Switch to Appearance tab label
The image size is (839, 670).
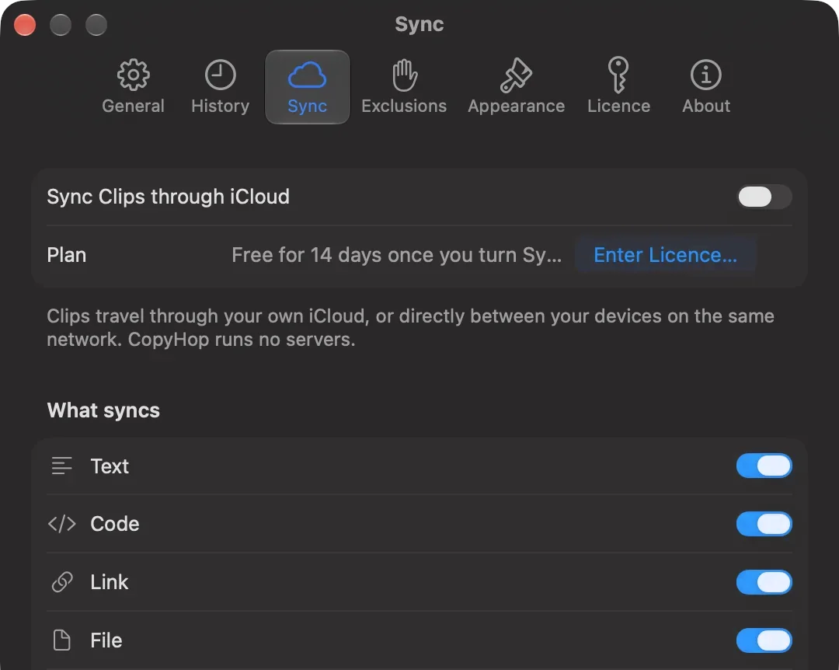point(517,106)
